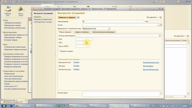192x108 pixels.
Task: Switch to Загрузка справ... taskbar item
Action: point(99,106)
